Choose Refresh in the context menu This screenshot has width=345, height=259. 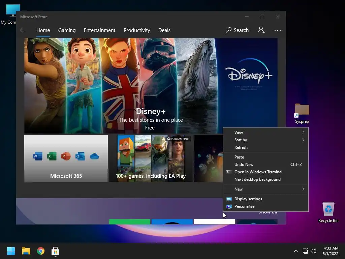[x=265, y=147]
